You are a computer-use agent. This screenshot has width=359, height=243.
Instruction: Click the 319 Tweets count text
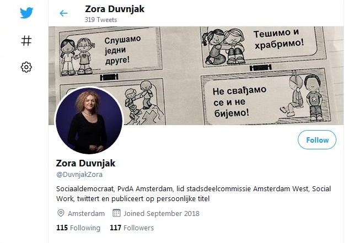point(101,20)
